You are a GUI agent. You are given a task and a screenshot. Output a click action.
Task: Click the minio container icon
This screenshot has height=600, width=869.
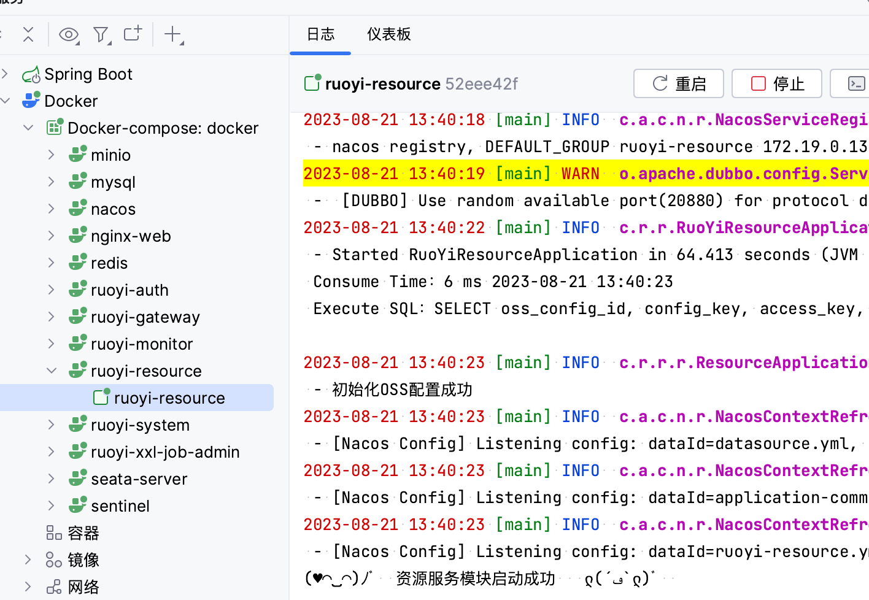(78, 155)
